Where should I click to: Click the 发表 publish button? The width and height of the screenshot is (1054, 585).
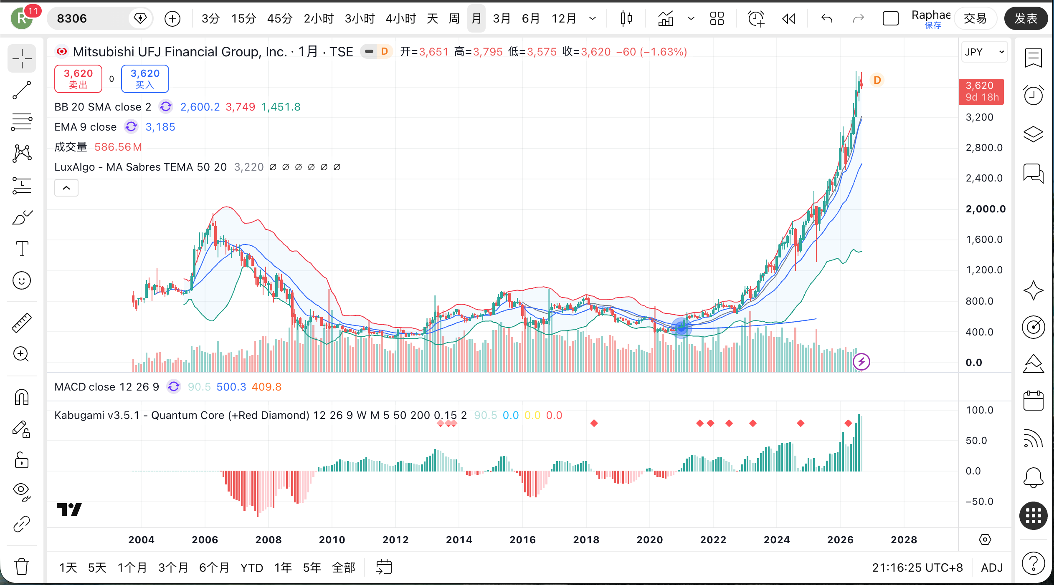point(1026,18)
